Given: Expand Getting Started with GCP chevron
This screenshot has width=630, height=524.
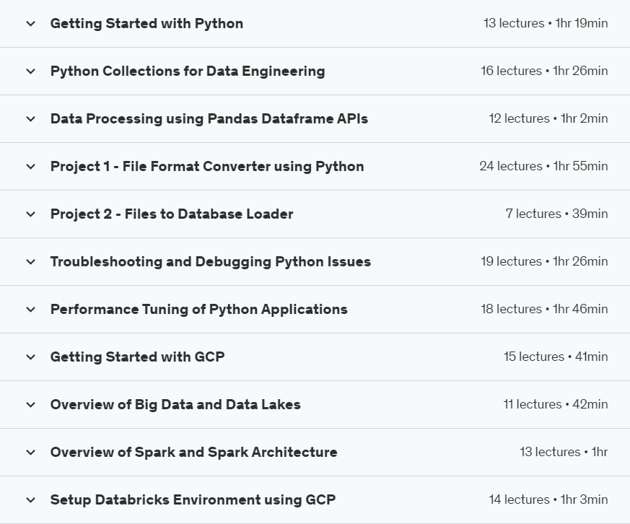Looking at the screenshot, I should click(x=30, y=357).
